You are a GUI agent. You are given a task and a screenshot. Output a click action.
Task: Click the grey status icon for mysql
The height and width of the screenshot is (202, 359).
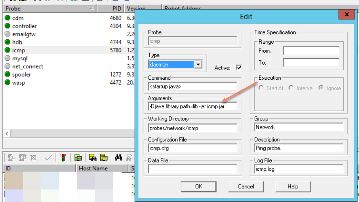tap(8, 58)
